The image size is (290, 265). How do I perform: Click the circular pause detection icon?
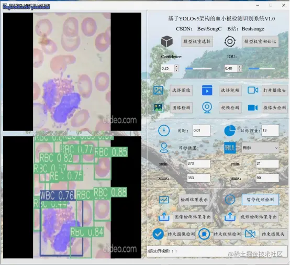coord(230,200)
